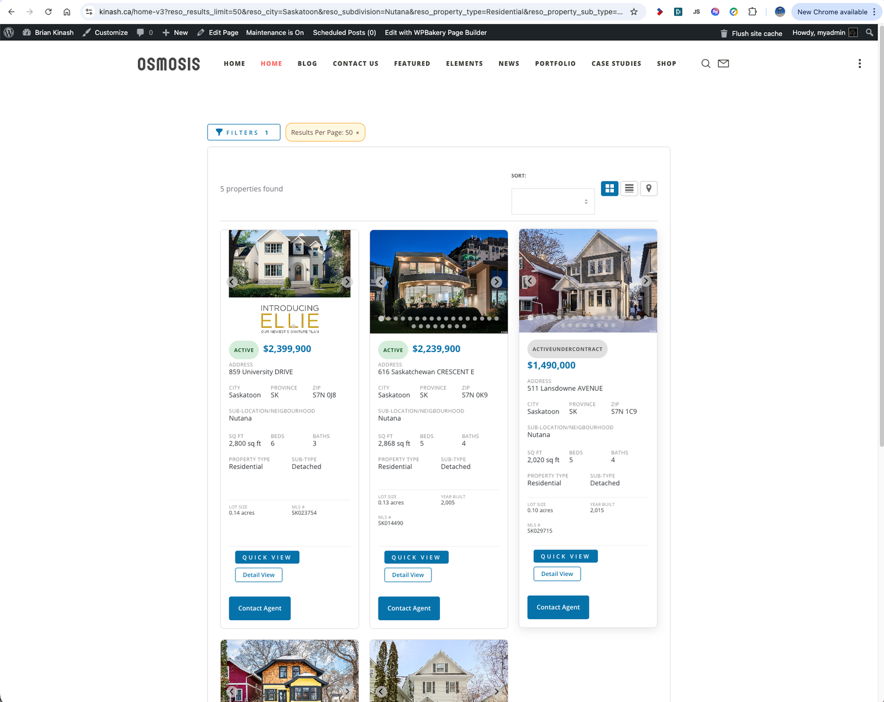Open the Sort dropdown
This screenshot has height=702, width=884.
click(x=552, y=201)
